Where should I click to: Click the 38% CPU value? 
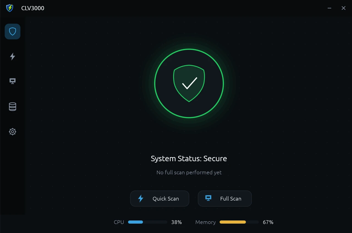point(177,222)
